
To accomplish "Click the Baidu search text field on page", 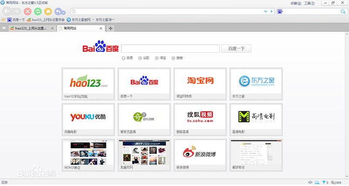I will [170, 48].
